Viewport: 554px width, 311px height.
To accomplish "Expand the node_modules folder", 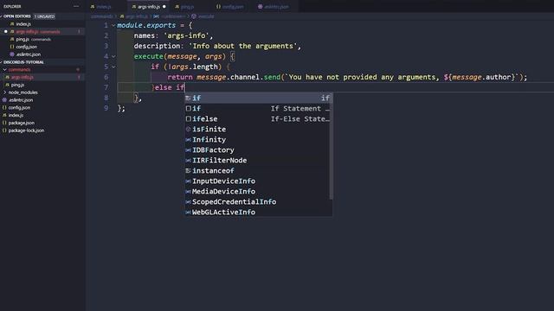I will (42, 92).
